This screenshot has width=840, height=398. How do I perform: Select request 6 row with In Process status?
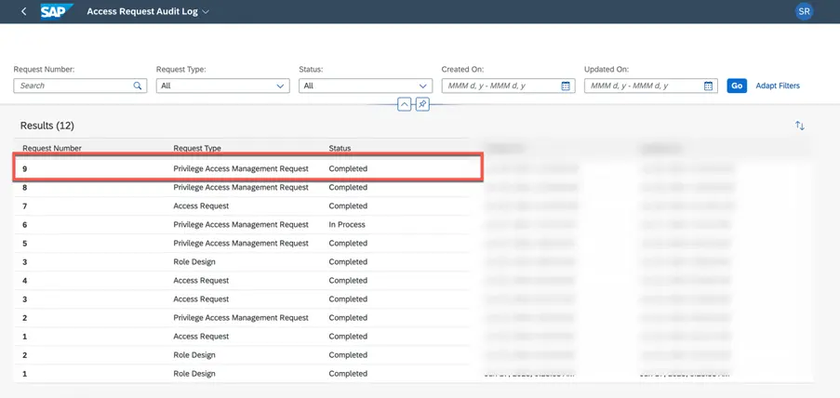[x=240, y=224]
